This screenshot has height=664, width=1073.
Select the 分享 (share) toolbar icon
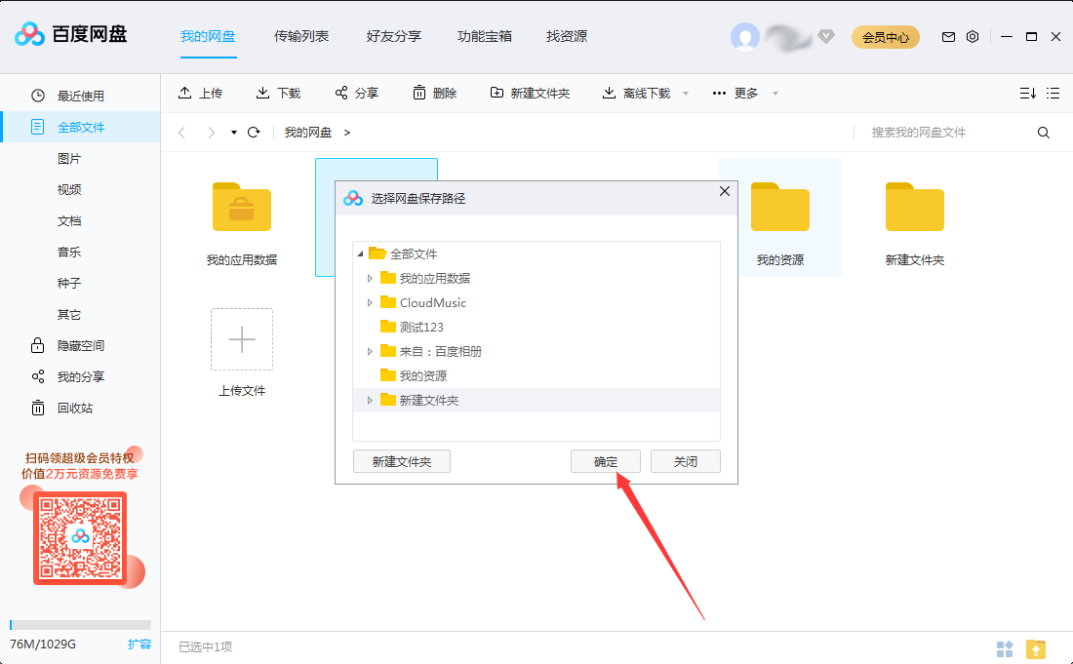click(x=339, y=93)
